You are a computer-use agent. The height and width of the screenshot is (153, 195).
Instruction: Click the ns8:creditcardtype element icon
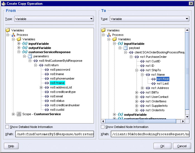click(47, 92)
